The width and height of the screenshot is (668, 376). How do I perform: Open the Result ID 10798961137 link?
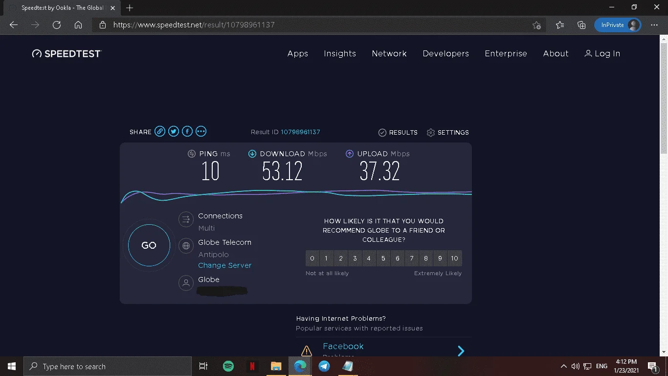(301, 132)
